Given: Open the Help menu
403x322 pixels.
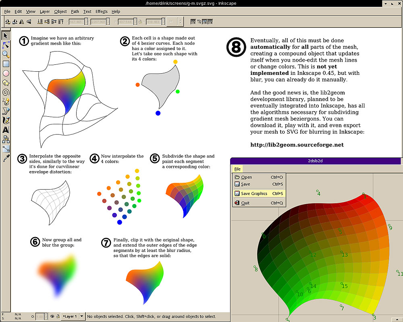Looking at the screenshot, I should (x=116, y=12).
